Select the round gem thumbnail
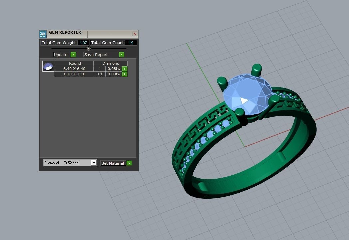 [x=48, y=66]
